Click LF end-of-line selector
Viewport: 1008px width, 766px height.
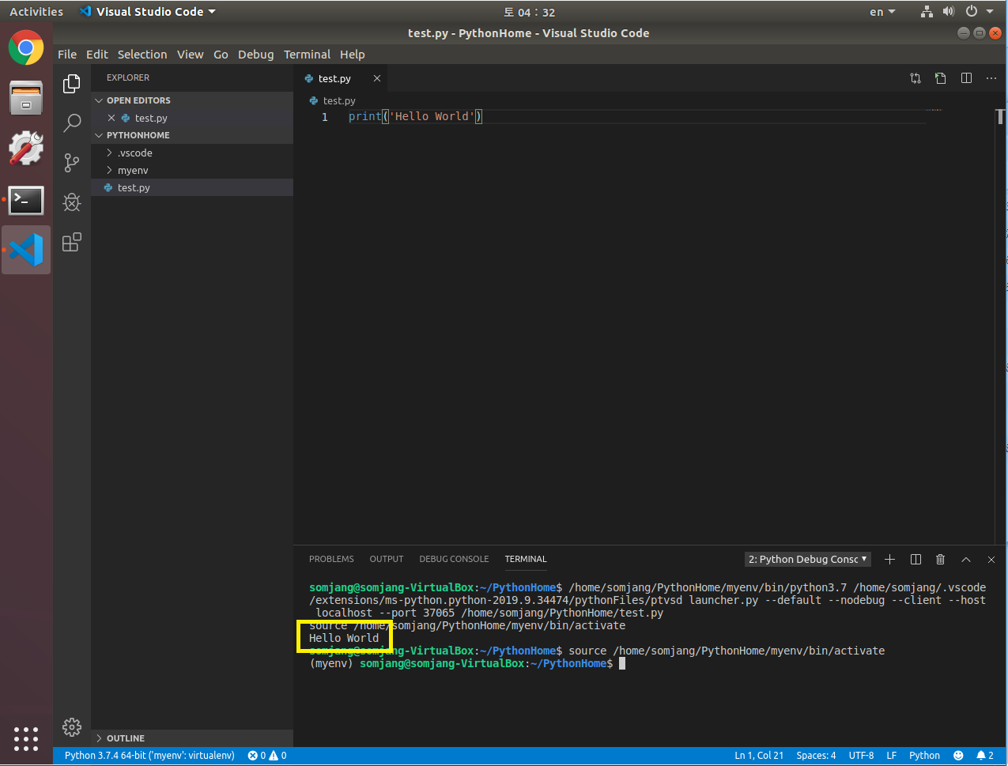pyautogui.click(x=891, y=756)
